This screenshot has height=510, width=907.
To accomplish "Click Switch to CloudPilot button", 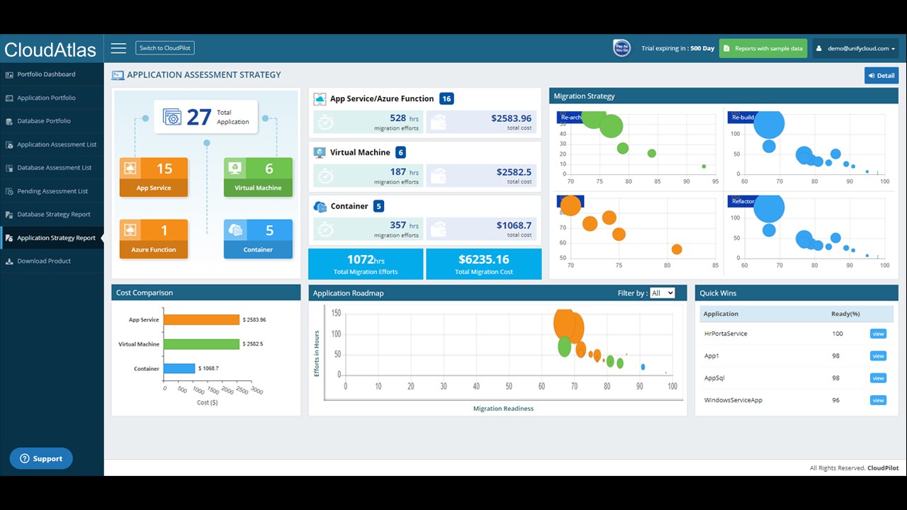I will 165,48.
